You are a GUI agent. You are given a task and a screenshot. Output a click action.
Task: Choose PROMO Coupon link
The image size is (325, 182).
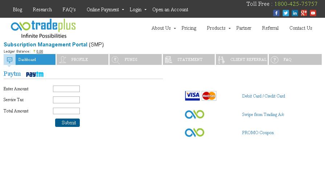[x=258, y=133]
